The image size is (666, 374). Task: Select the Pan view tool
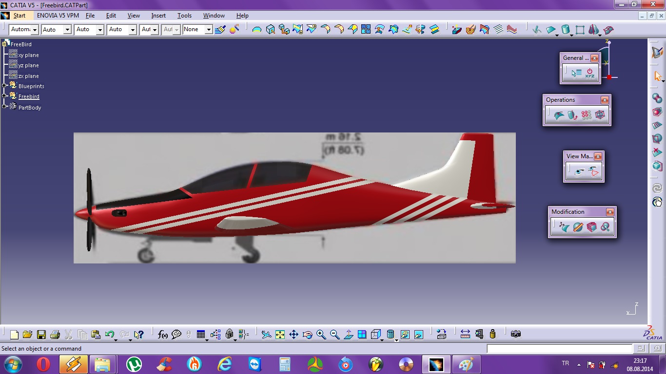[x=294, y=335]
